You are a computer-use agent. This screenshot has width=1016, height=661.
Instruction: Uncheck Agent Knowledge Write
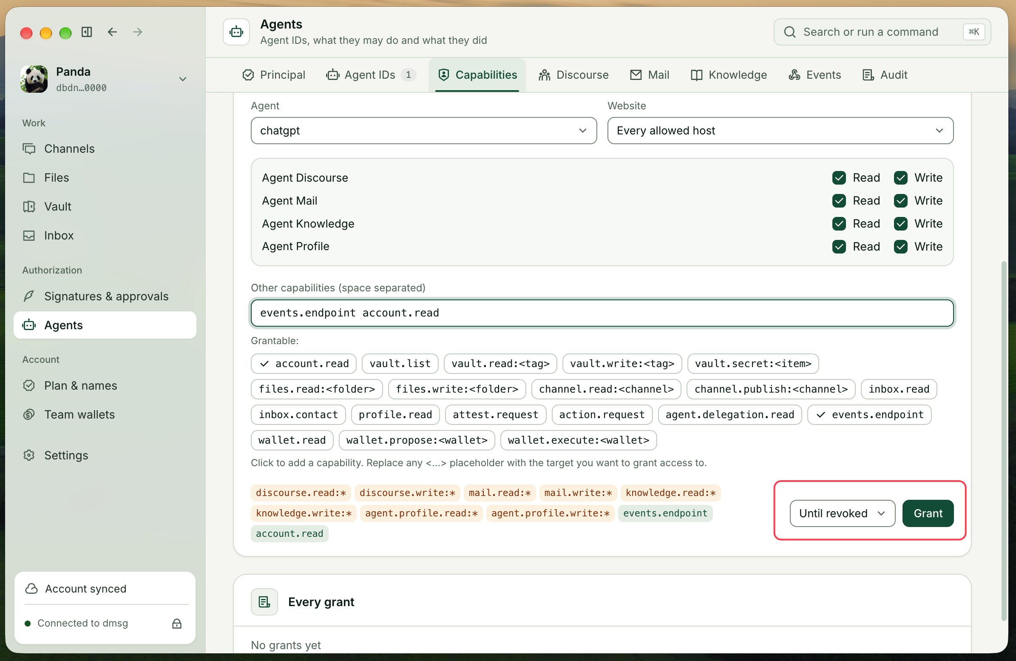coord(900,223)
